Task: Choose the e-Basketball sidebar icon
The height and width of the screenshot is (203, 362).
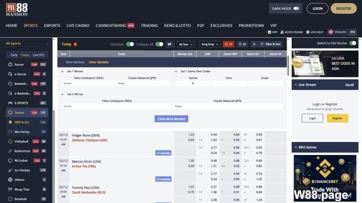Action: click(x=10, y=93)
